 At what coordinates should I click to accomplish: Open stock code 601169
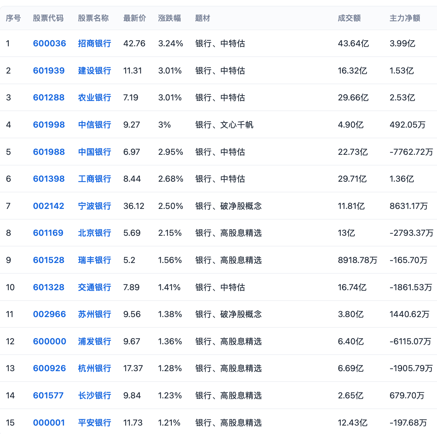tap(48, 233)
